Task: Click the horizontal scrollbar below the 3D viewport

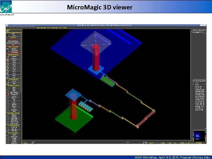Action: (x=107, y=141)
